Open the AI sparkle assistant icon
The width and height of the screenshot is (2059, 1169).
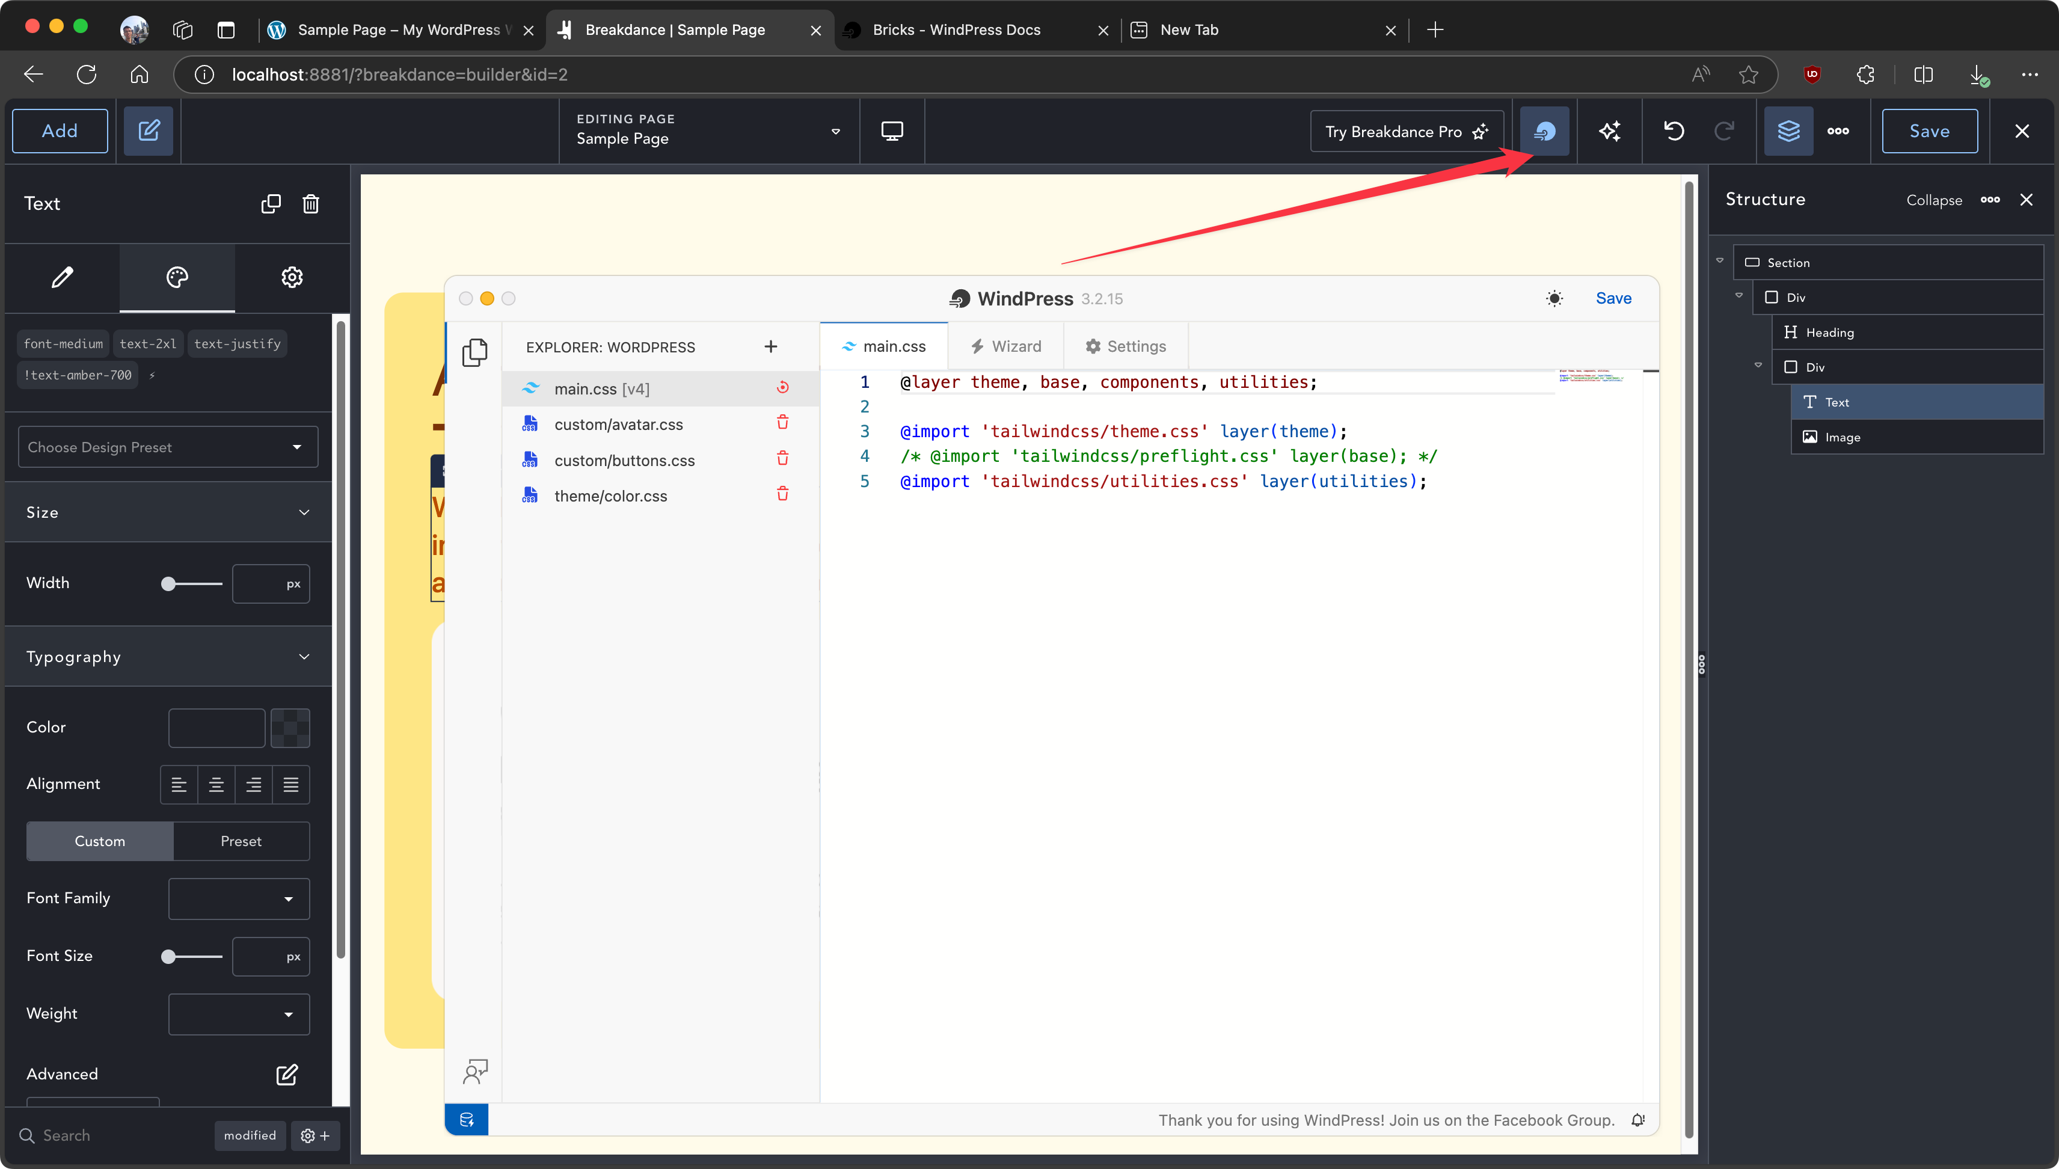pyautogui.click(x=1609, y=131)
